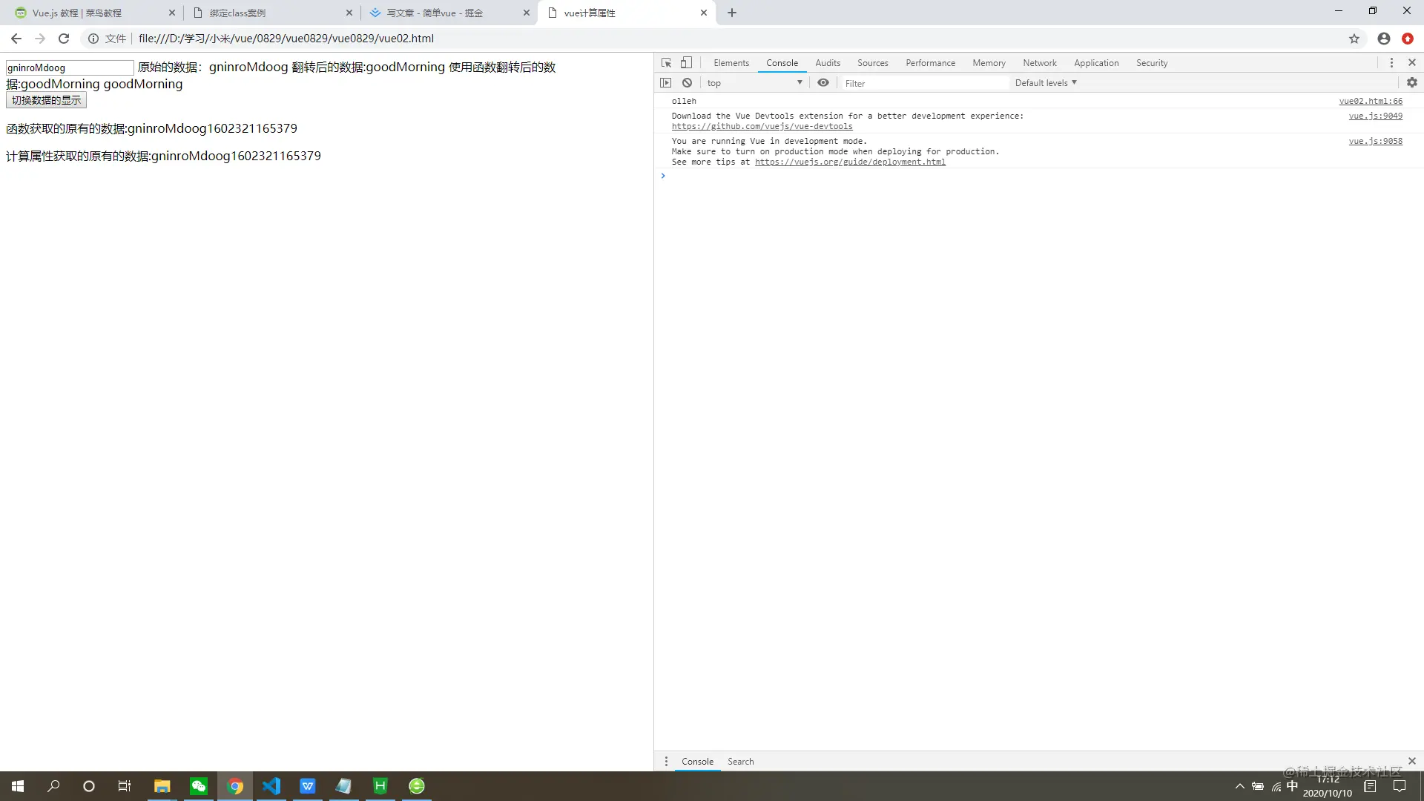Toggle live expression eye icon
Viewport: 1424px width, 801px height.
[x=823, y=83]
